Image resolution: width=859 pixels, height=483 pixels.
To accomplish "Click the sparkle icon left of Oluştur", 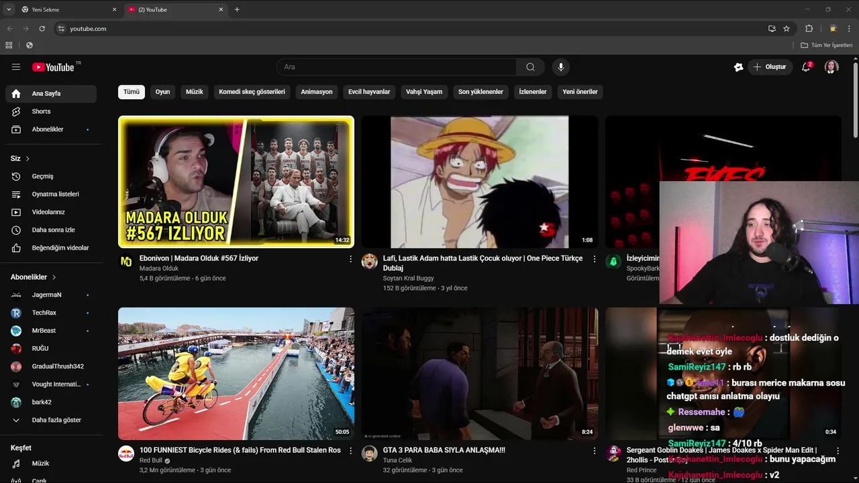I will click(738, 67).
